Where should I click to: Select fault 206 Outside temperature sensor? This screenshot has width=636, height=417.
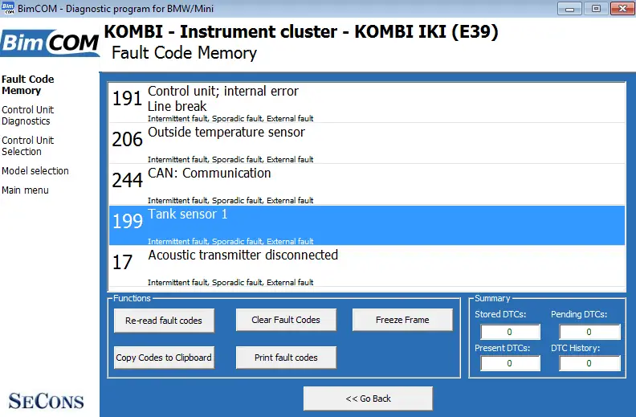pyautogui.click(x=367, y=144)
